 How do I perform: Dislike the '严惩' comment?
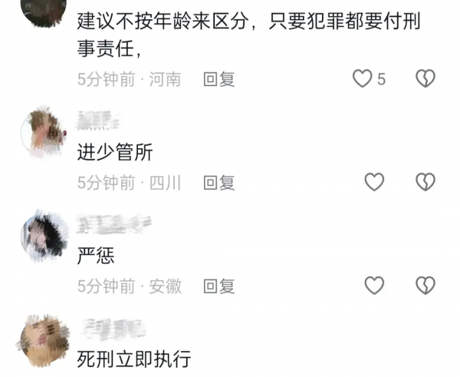[x=426, y=286]
